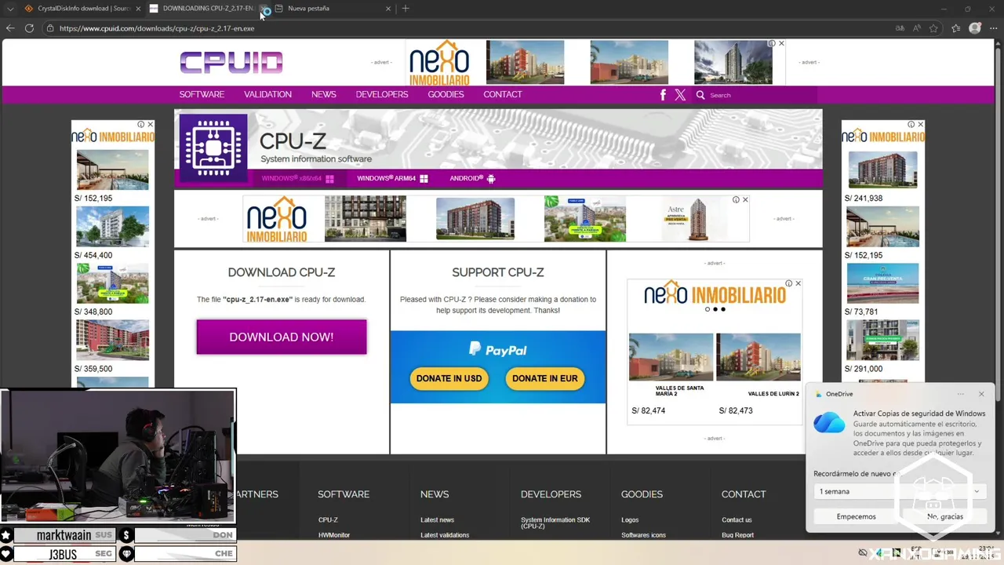The width and height of the screenshot is (1004, 565).
Task: Close the left sidebar Nexo ad
Action: (x=151, y=125)
